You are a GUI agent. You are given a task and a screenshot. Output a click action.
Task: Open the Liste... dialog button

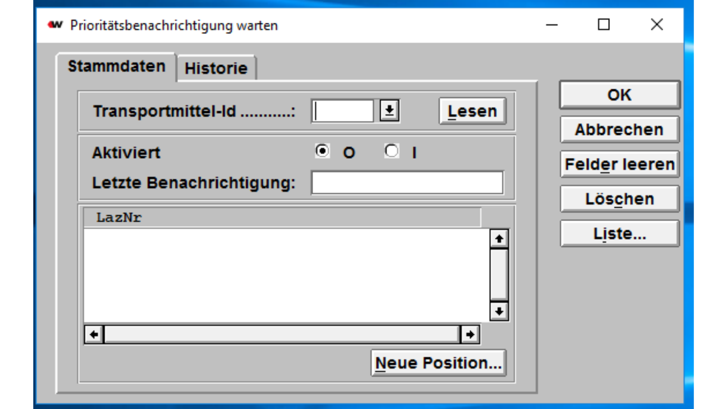pyautogui.click(x=620, y=234)
